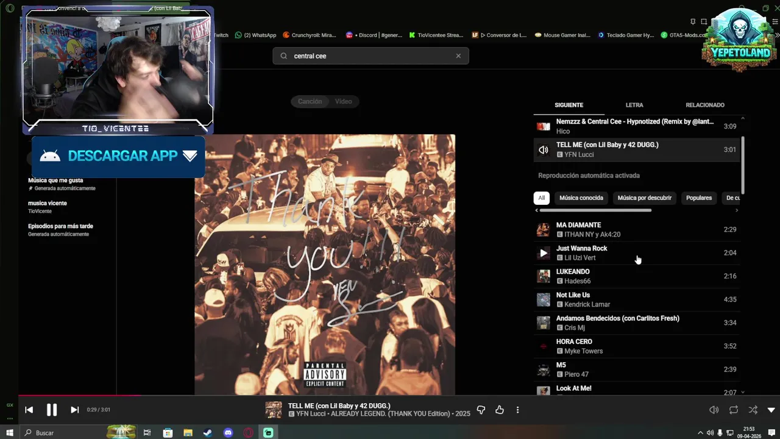780x439 pixels.
Task: Open the RELACIONADO tab
Action: 705,105
